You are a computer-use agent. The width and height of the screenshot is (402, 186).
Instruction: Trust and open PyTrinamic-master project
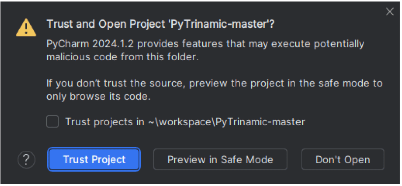click(x=94, y=159)
